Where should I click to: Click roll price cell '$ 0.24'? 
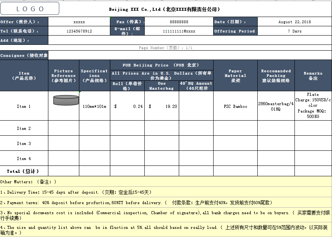pyautogui.click(x=127, y=106)
